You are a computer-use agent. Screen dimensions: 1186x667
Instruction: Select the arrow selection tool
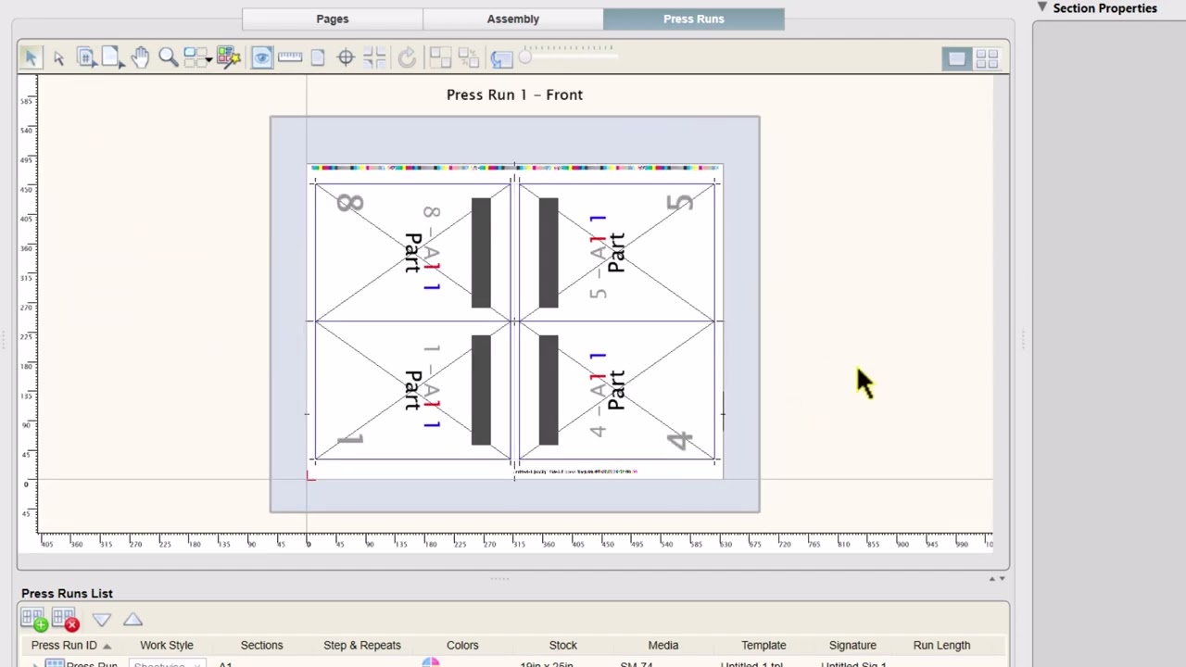tap(30, 57)
